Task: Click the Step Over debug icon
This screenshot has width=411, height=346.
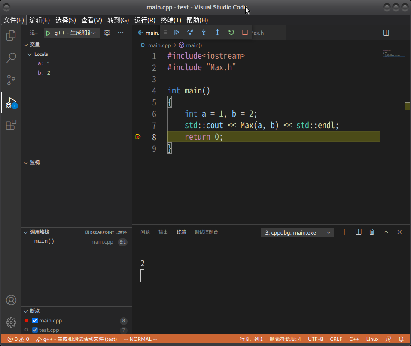Action: coord(190,32)
